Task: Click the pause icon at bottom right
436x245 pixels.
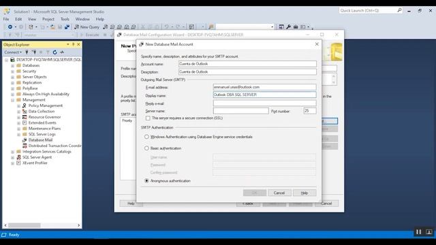Action: tap(419, 231)
